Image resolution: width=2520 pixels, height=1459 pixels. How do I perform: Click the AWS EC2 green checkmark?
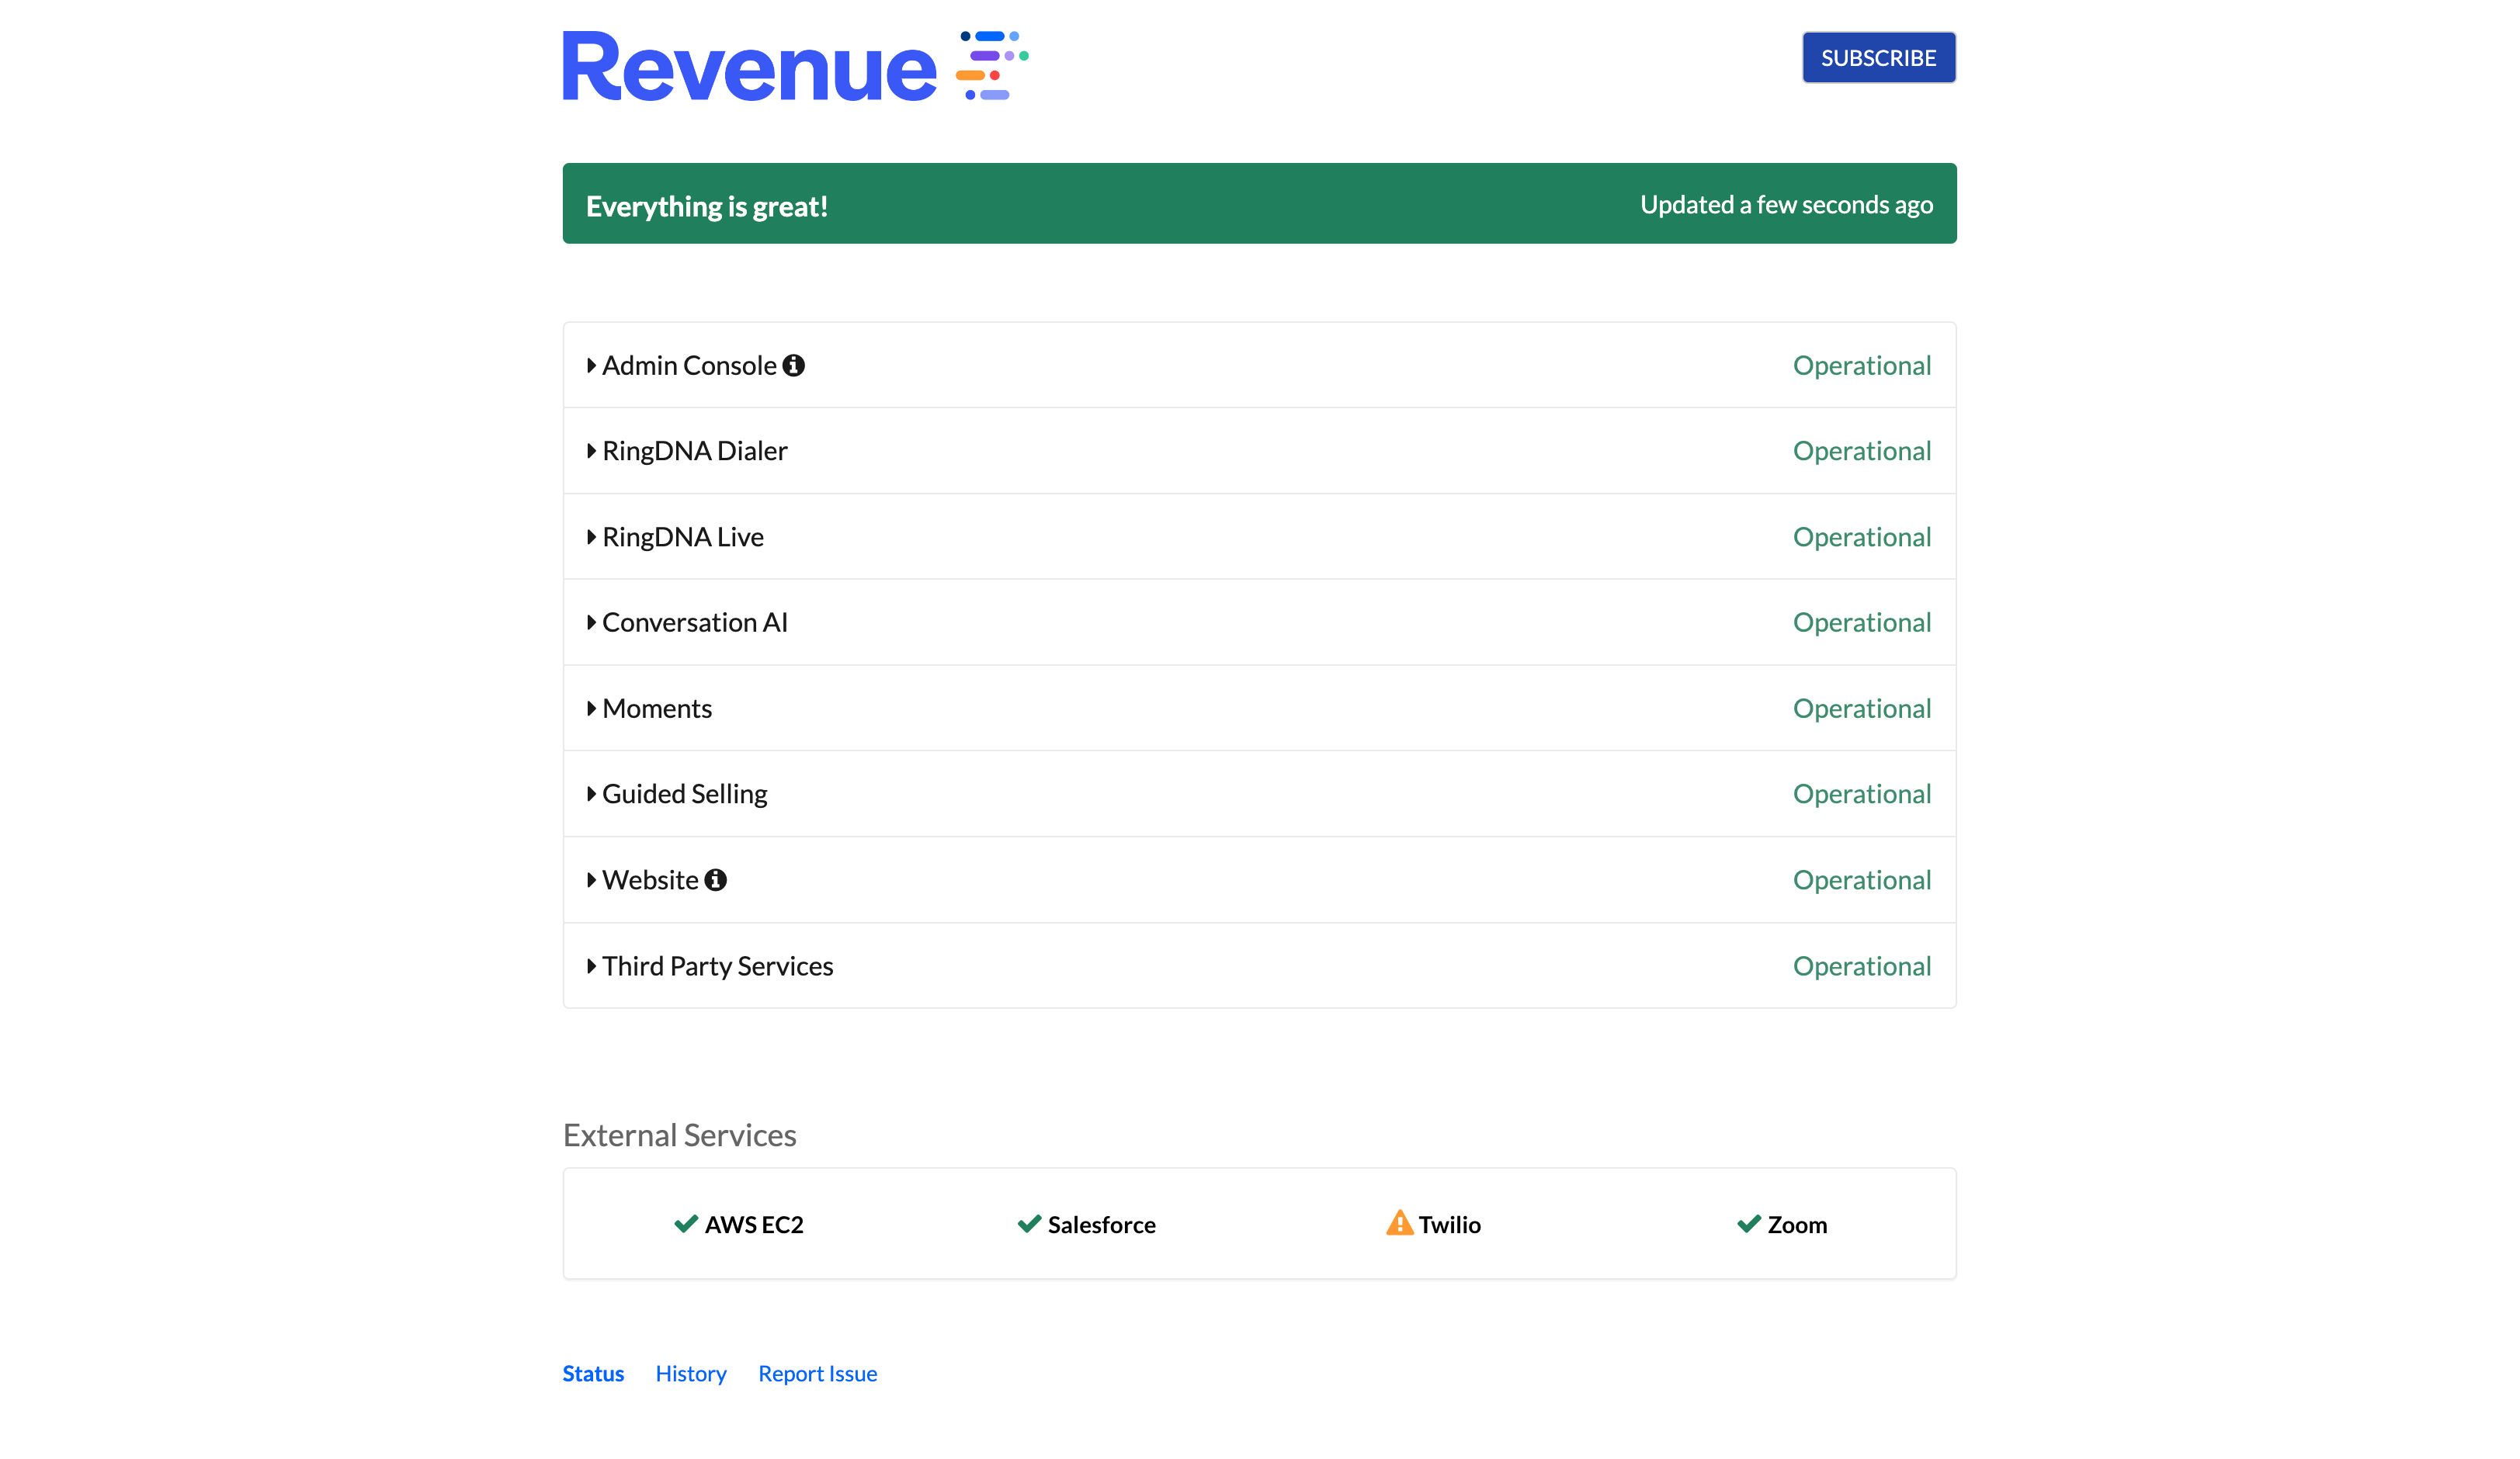[x=685, y=1224]
